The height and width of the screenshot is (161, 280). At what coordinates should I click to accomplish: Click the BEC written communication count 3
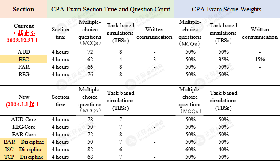[x=155, y=60]
